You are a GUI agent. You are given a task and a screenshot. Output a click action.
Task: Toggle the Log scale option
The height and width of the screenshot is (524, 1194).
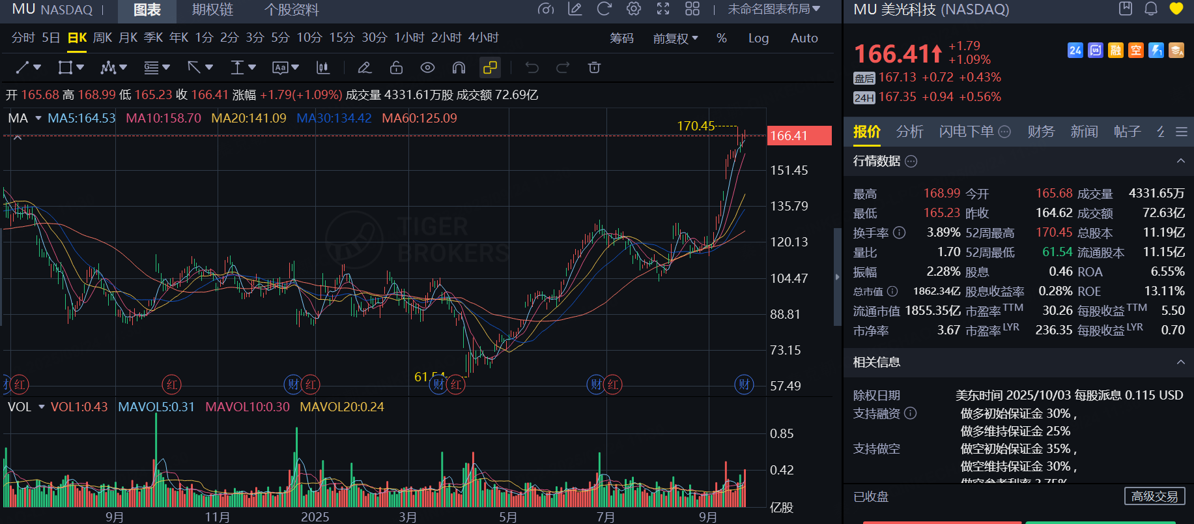(x=758, y=38)
